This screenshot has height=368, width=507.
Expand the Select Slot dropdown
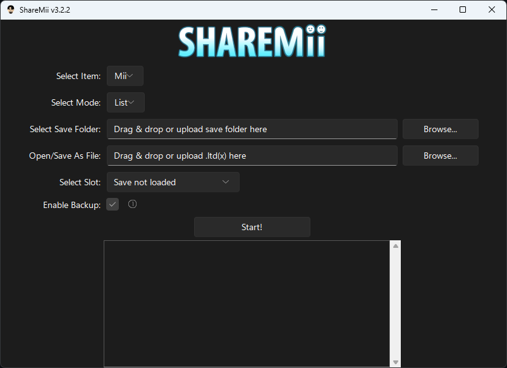tap(173, 182)
